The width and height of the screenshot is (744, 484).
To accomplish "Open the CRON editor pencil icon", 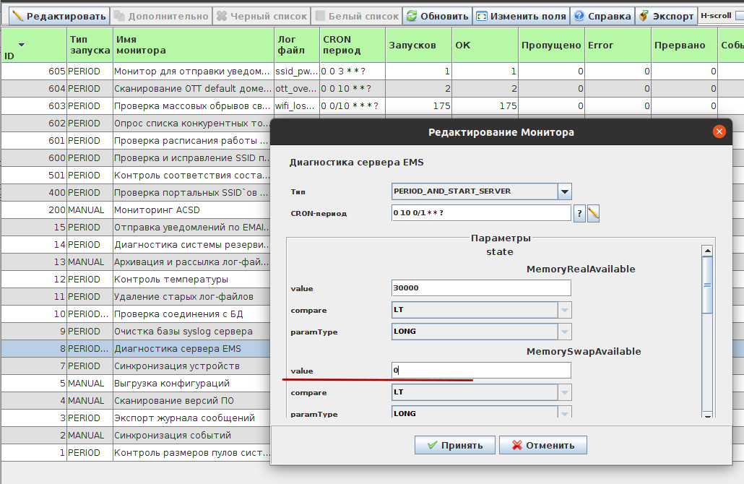I will [594, 213].
